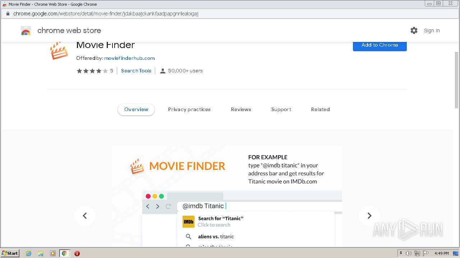Show the previous screenshot with left arrow
This screenshot has height=258, width=460.
click(85, 215)
